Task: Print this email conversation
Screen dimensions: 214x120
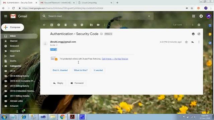Action: click(193, 34)
